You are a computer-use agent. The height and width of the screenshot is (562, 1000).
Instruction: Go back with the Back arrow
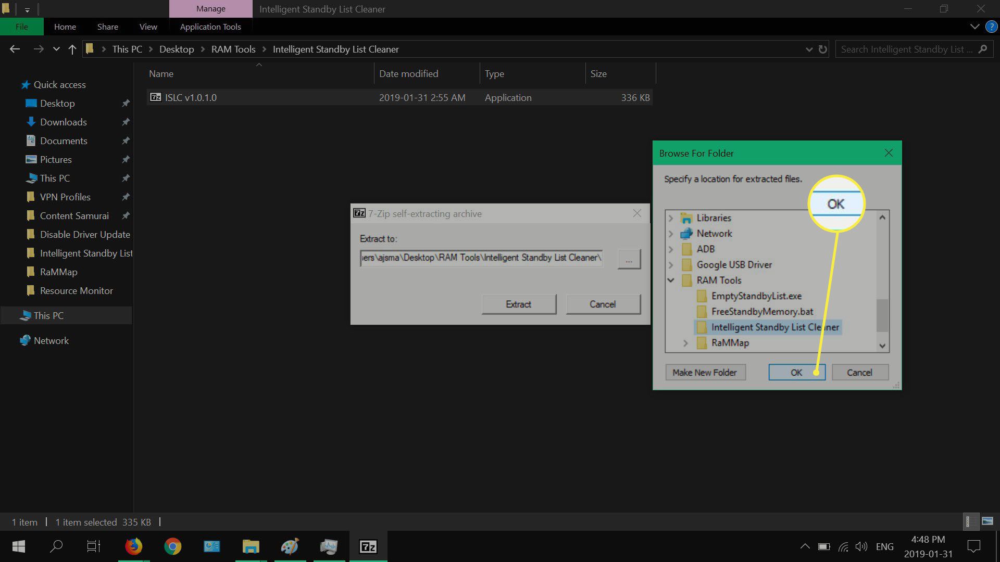(x=15, y=49)
